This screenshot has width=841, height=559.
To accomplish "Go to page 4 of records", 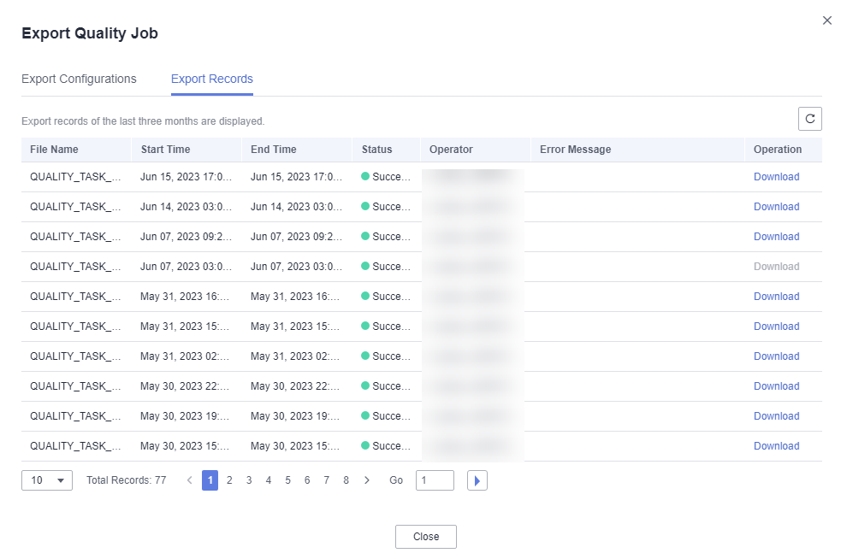I will click(x=268, y=480).
